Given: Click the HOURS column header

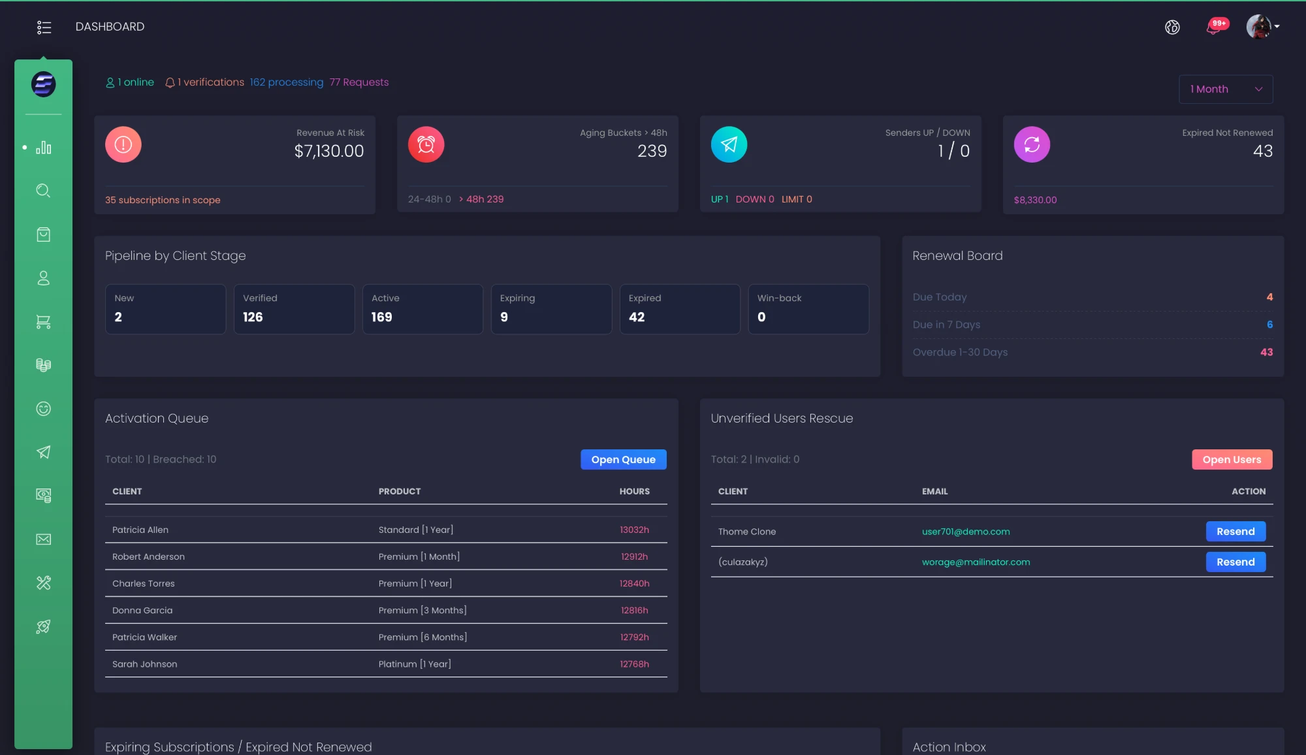Looking at the screenshot, I should (635, 491).
